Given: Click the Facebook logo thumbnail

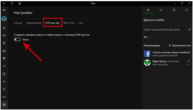Looking at the screenshot, I should click(147, 54).
